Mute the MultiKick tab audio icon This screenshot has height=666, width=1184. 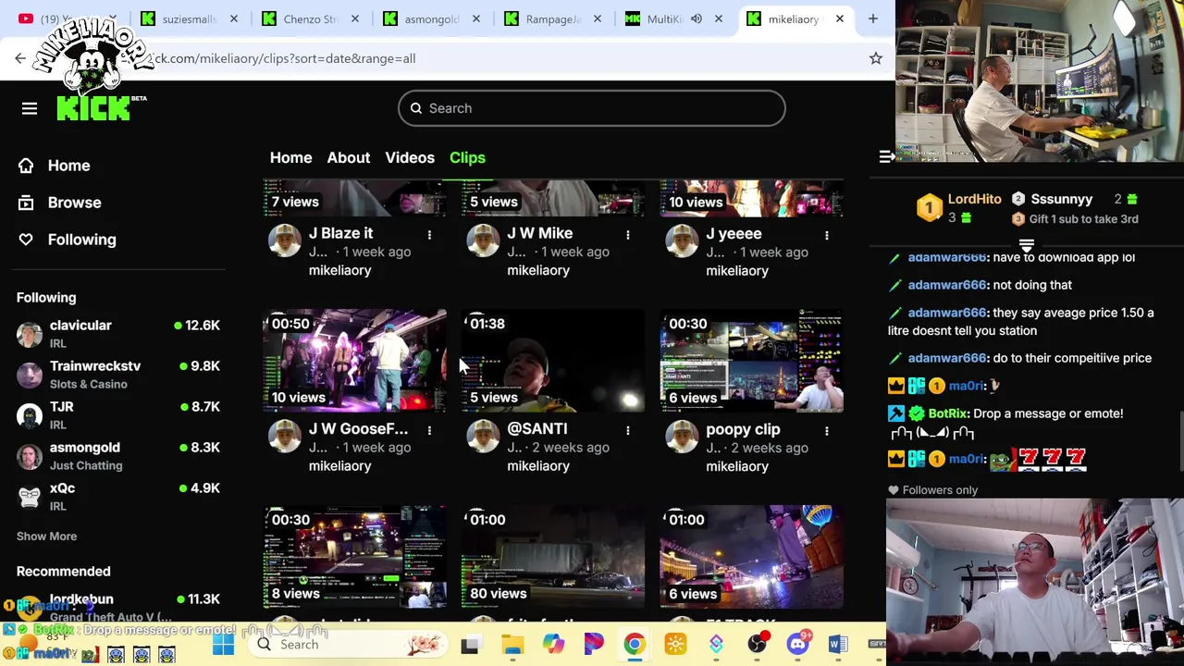click(x=697, y=18)
